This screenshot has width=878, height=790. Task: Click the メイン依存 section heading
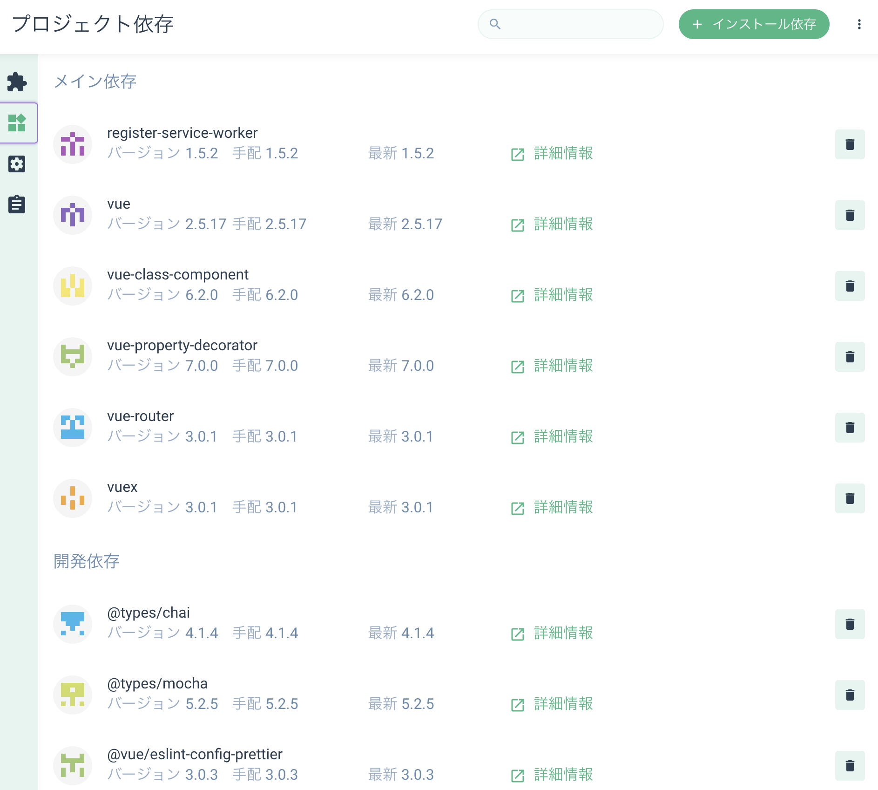(95, 82)
